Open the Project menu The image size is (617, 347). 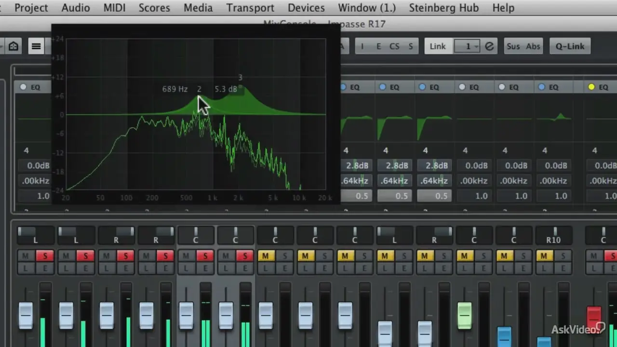31,8
